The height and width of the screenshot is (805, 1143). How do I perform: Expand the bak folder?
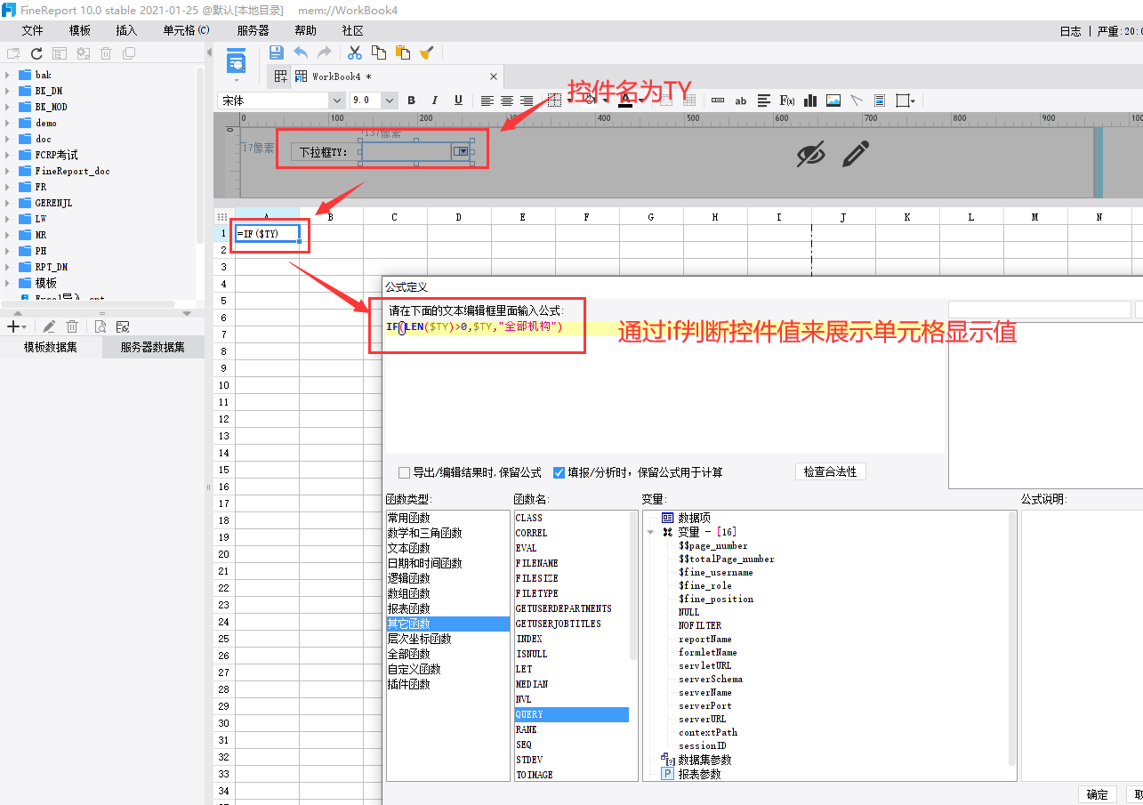coord(7,75)
